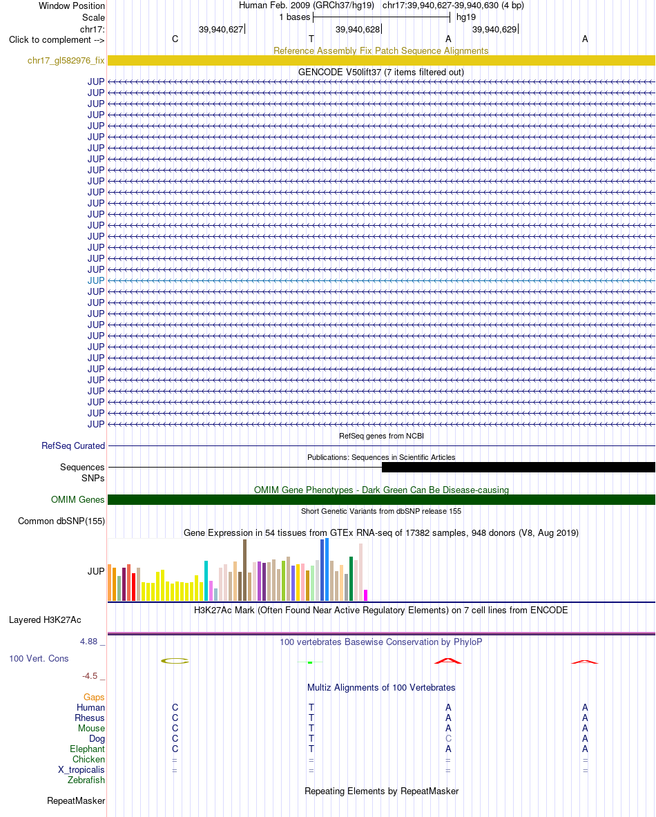Click the Layered H3K27Ac track label
This screenshot has height=817, width=656.
pyautogui.click(x=45, y=619)
